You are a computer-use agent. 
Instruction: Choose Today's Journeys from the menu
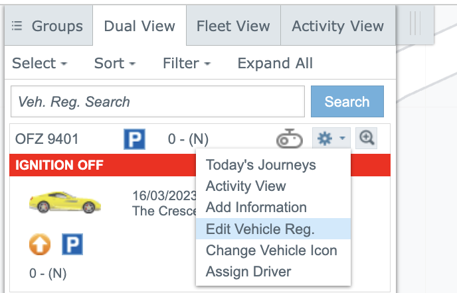(260, 165)
